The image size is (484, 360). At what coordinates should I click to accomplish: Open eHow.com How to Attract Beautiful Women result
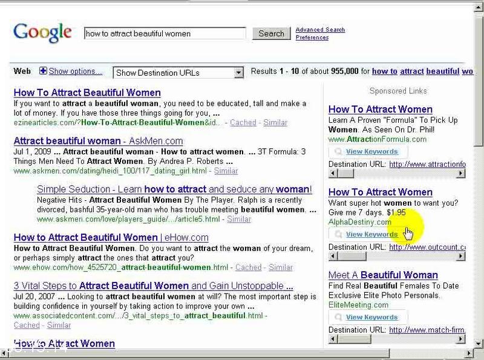pyautogui.click(x=111, y=237)
